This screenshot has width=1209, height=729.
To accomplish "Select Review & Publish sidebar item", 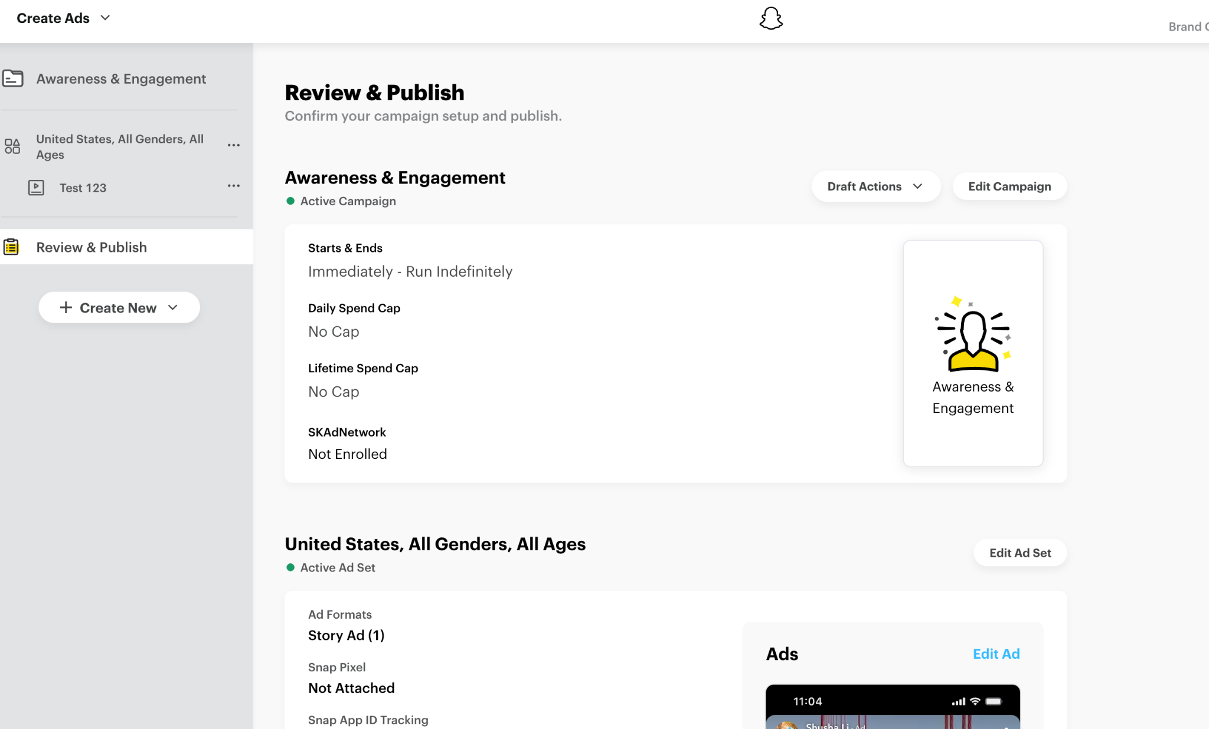I will click(126, 247).
